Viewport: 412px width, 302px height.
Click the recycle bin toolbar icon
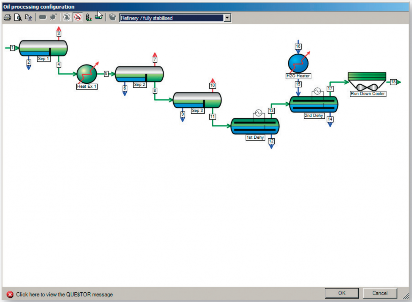click(x=112, y=17)
